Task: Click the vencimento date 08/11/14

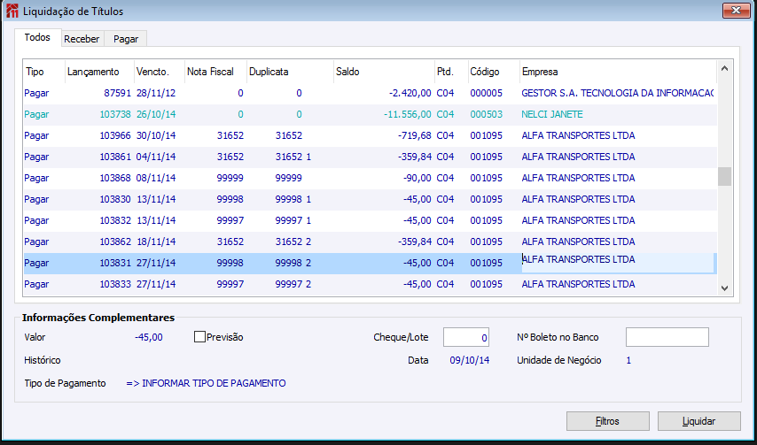Action: click(x=156, y=178)
